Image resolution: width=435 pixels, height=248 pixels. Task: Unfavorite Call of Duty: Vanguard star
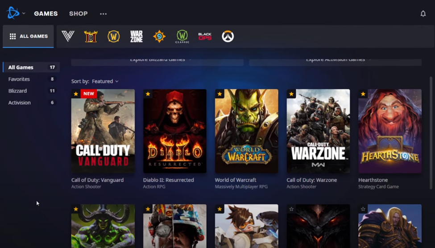(76, 94)
